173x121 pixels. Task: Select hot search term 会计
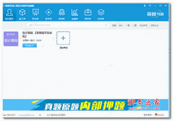(x=121, y=25)
